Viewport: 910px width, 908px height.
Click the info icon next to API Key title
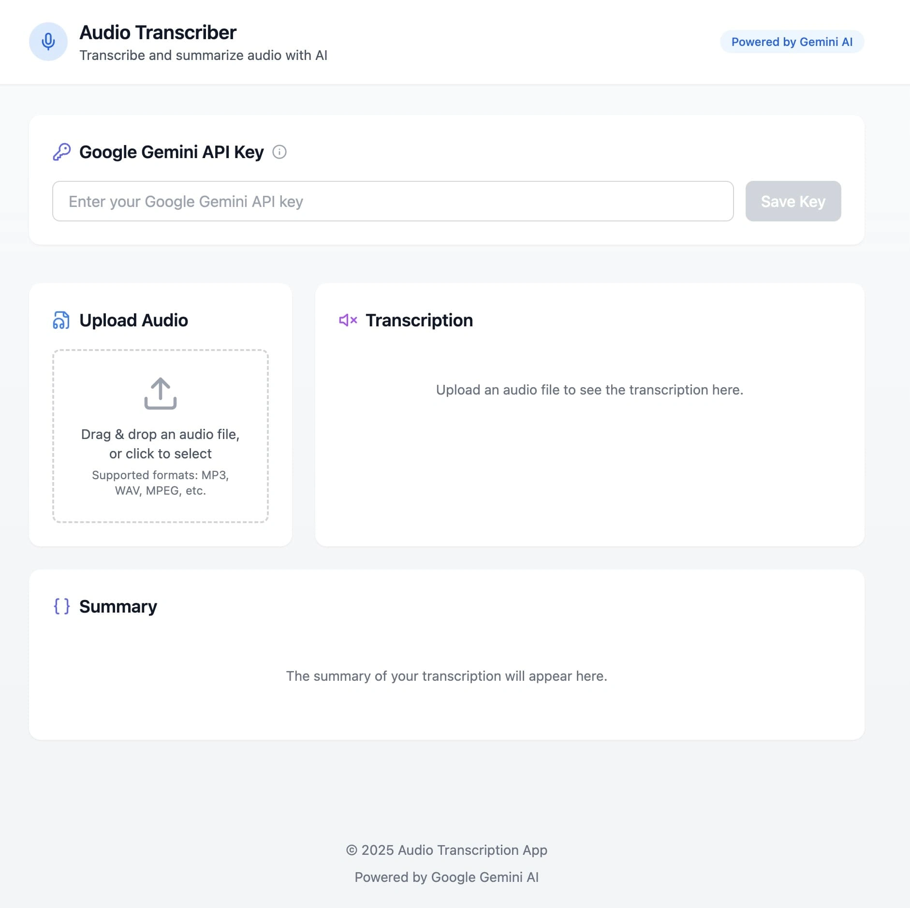pyautogui.click(x=279, y=152)
